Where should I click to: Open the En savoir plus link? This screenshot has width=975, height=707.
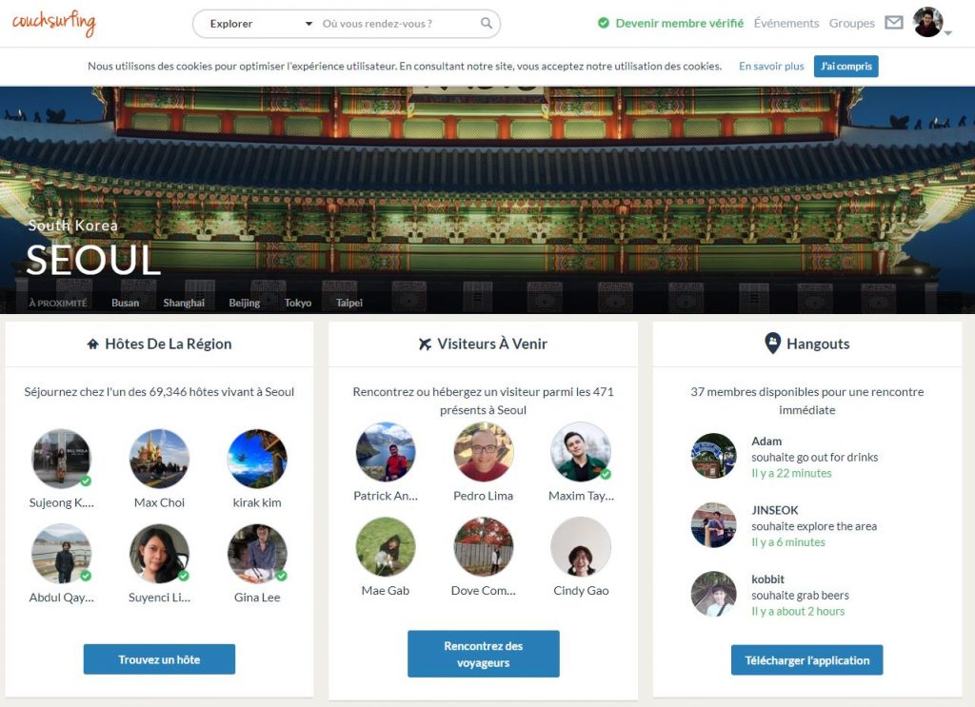[x=771, y=67]
